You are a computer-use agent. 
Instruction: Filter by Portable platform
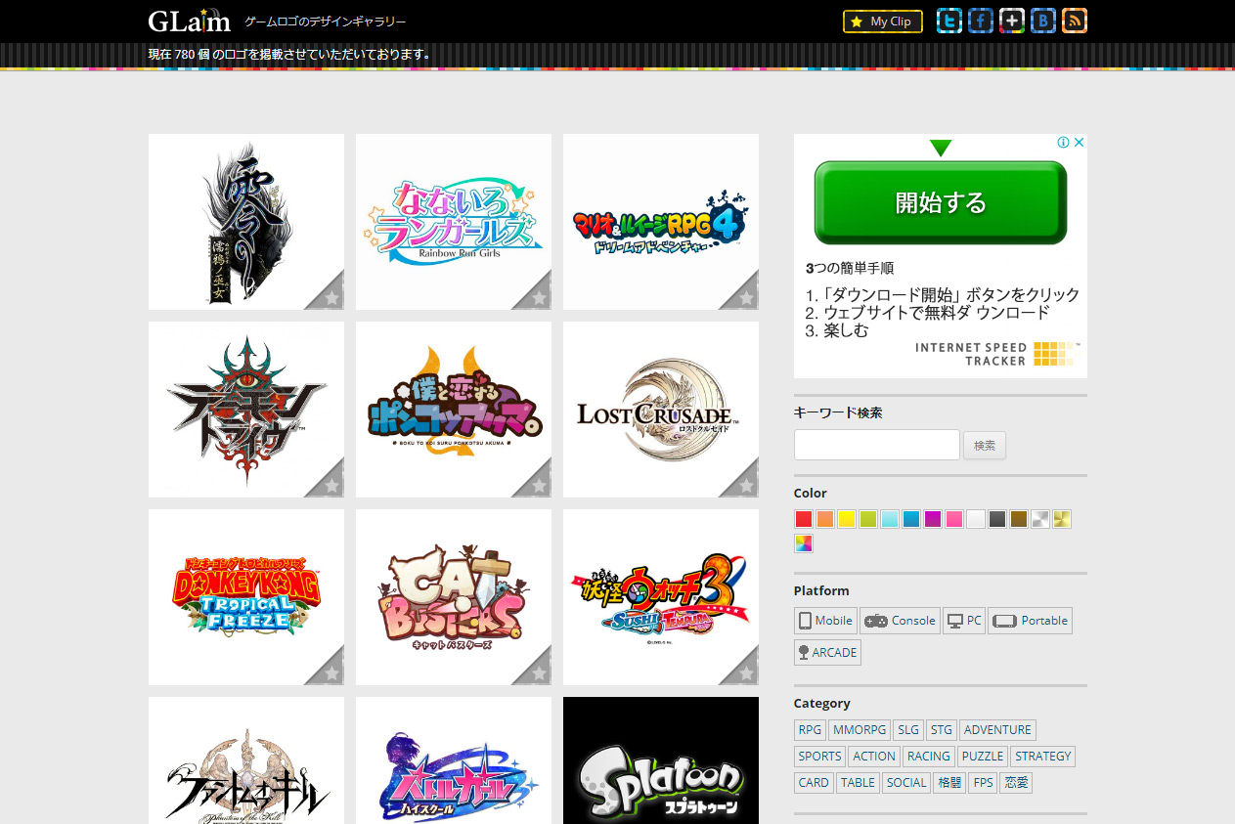[x=1031, y=621]
